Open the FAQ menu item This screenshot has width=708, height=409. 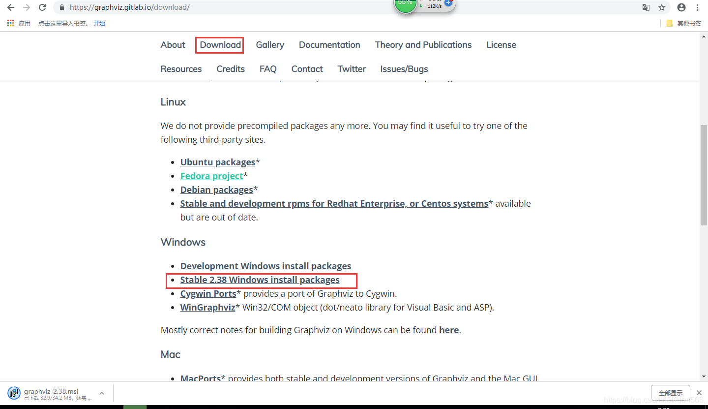[x=268, y=69]
